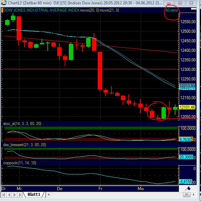The width and height of the screenshot is (201, 201).
Task: Click the -4,4155 coppock value tag
Action: pyautogui.click(x=186, y=182)
